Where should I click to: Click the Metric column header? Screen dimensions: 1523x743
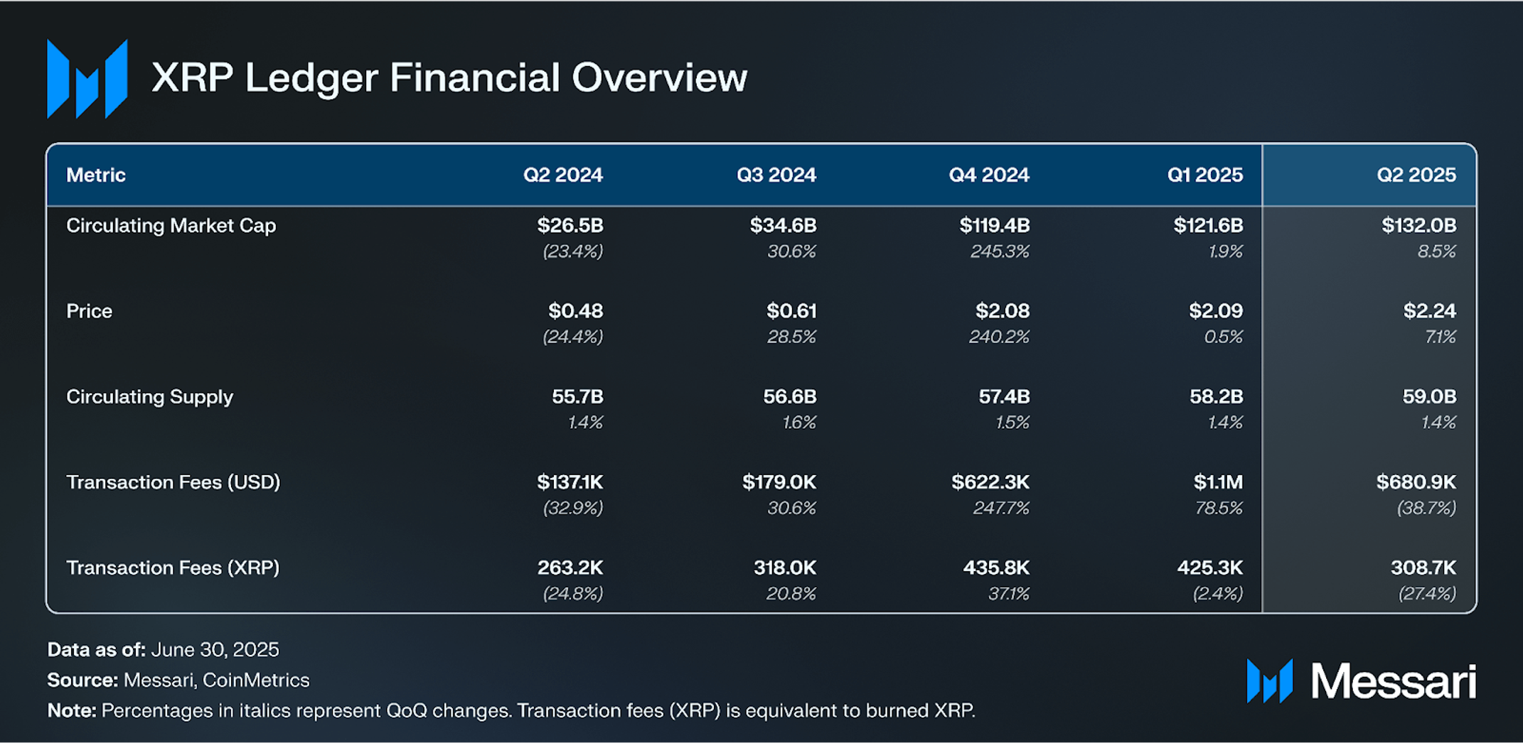[x=96, y=175]
